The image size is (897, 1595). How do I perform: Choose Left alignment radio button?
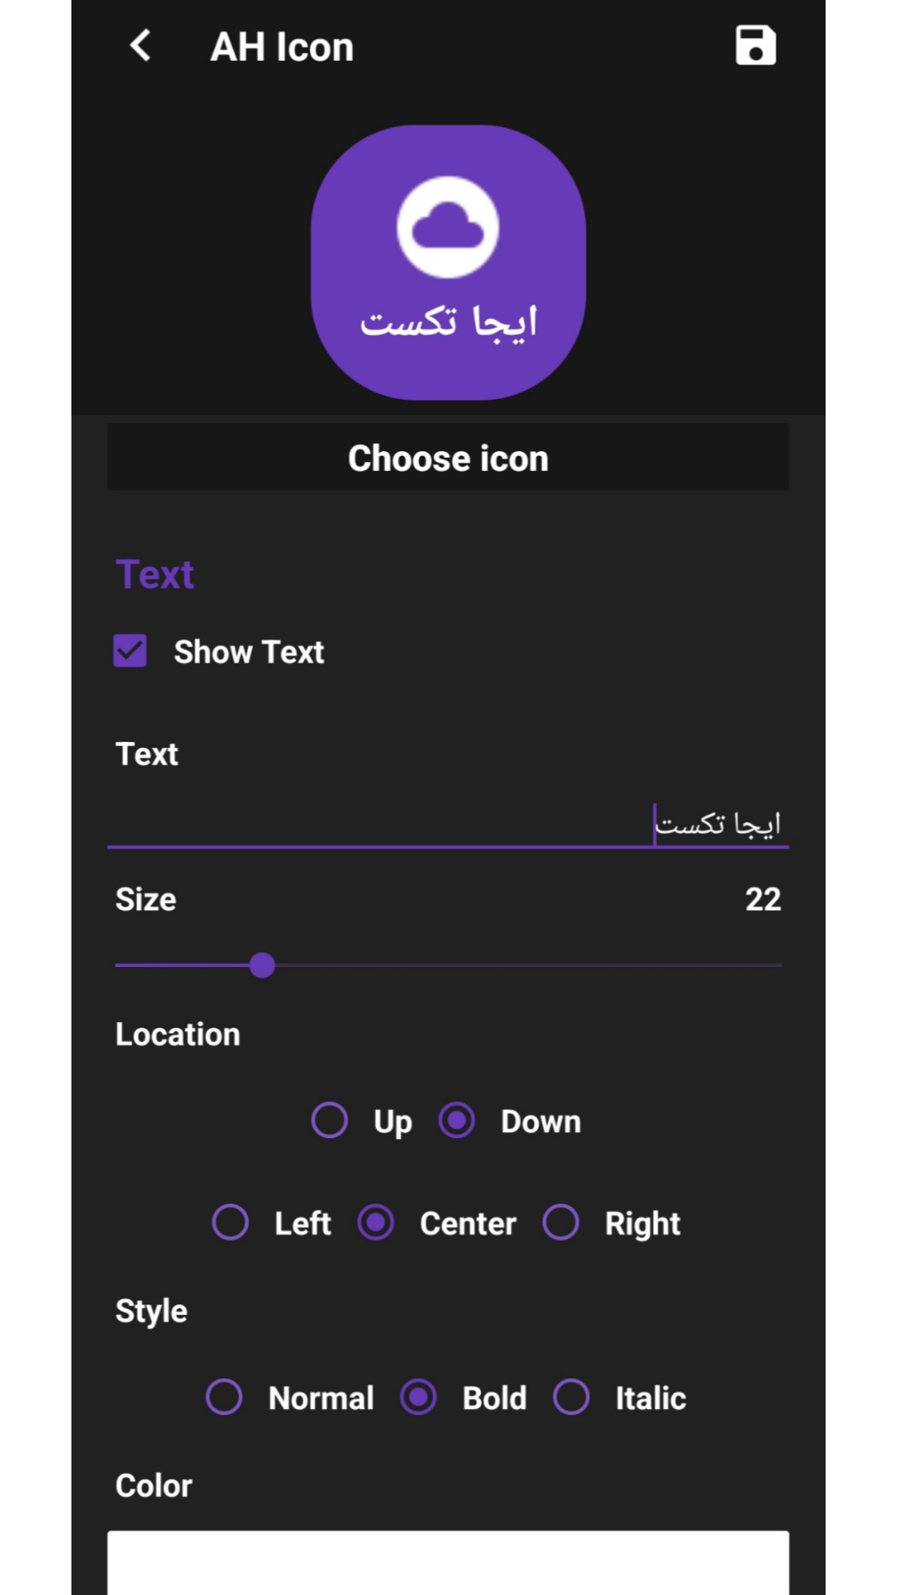pyautogui.click(x=230, y=1223)
